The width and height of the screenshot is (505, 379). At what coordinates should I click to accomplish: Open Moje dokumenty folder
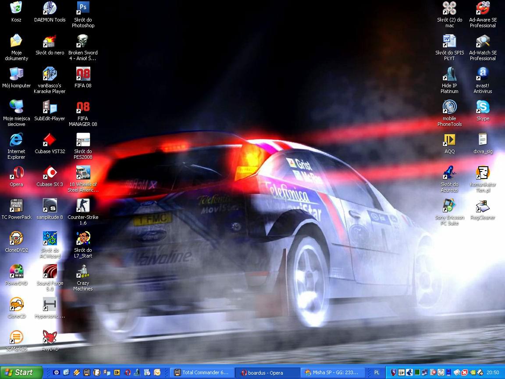coord(16,48)
